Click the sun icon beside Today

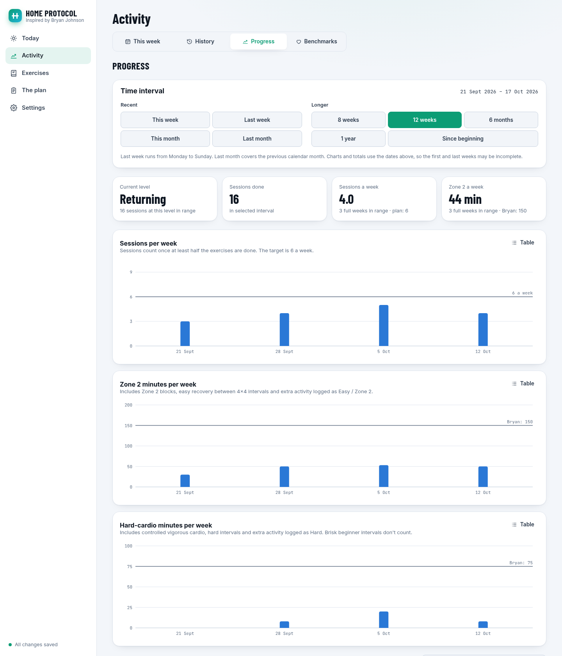(14, 38)
